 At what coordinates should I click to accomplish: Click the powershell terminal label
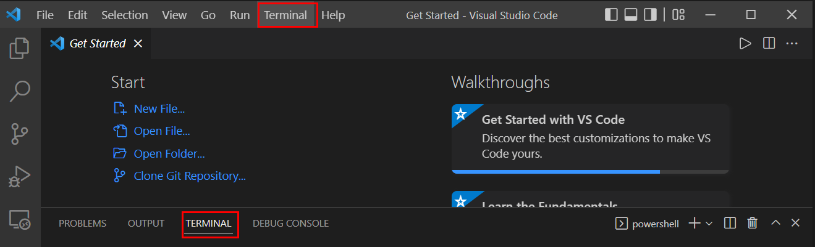(656, 224)
